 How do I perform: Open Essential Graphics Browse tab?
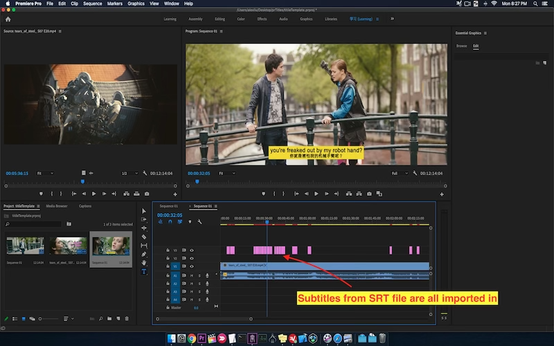[x=461, y=46]
